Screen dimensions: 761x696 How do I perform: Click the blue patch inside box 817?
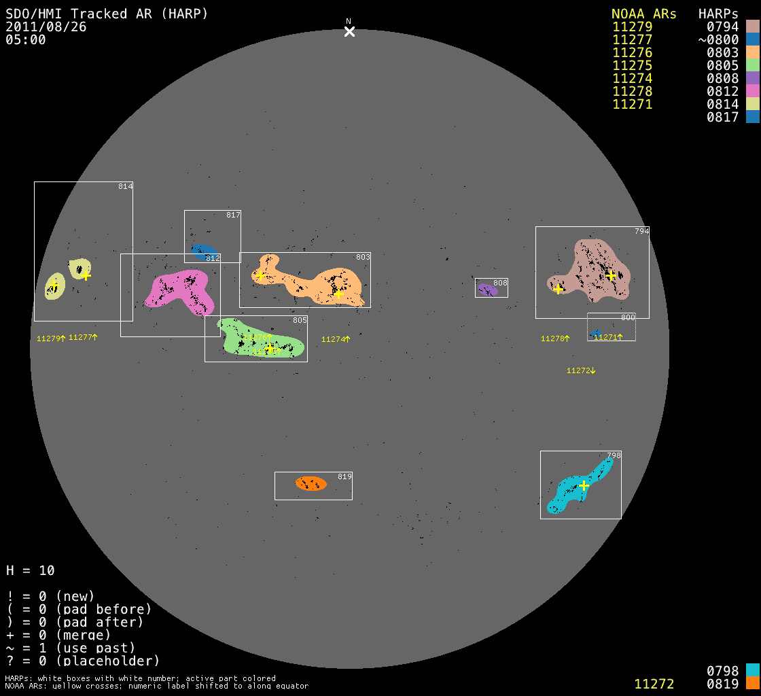click(202, 251)
